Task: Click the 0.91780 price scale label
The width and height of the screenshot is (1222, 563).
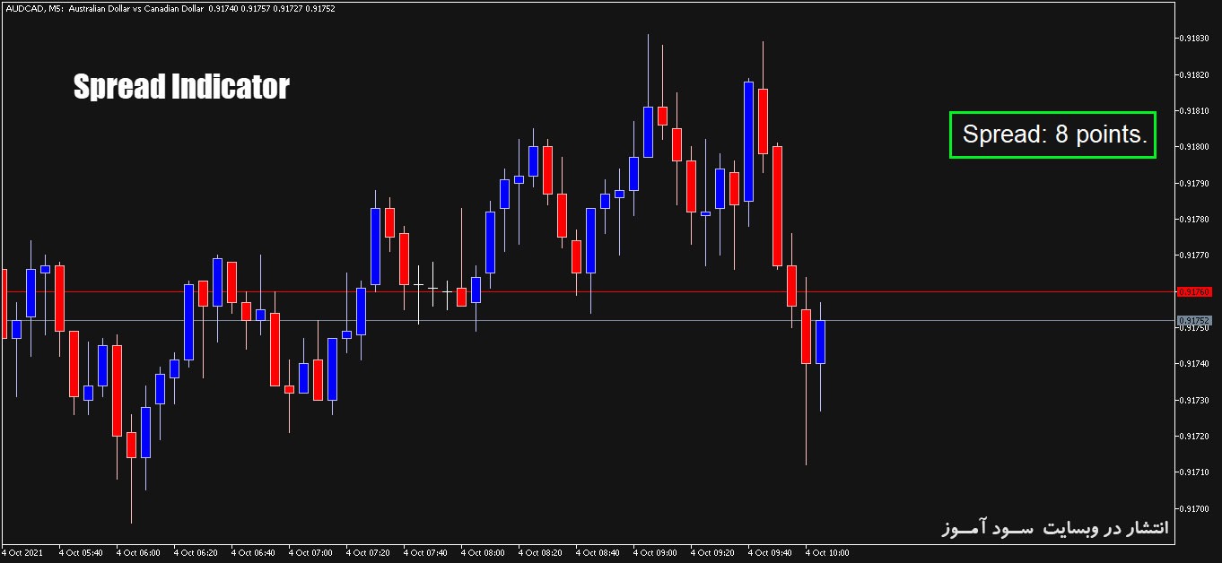Action: click(1196, 220)
